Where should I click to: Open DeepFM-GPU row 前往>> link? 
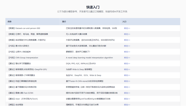(127, 70)
